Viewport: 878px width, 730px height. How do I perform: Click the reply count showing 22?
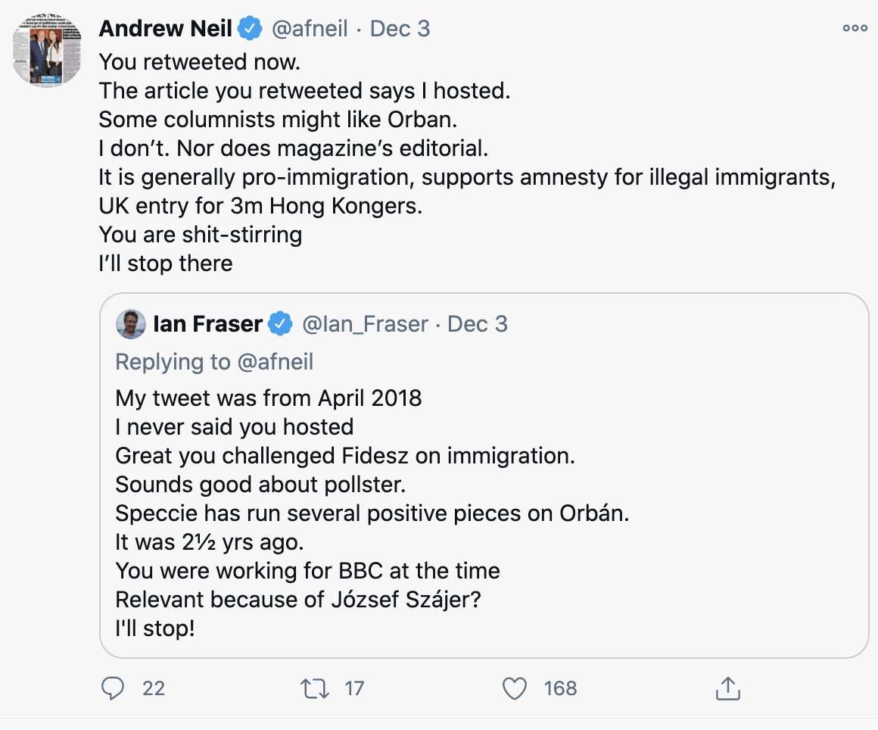pos(154,688)
